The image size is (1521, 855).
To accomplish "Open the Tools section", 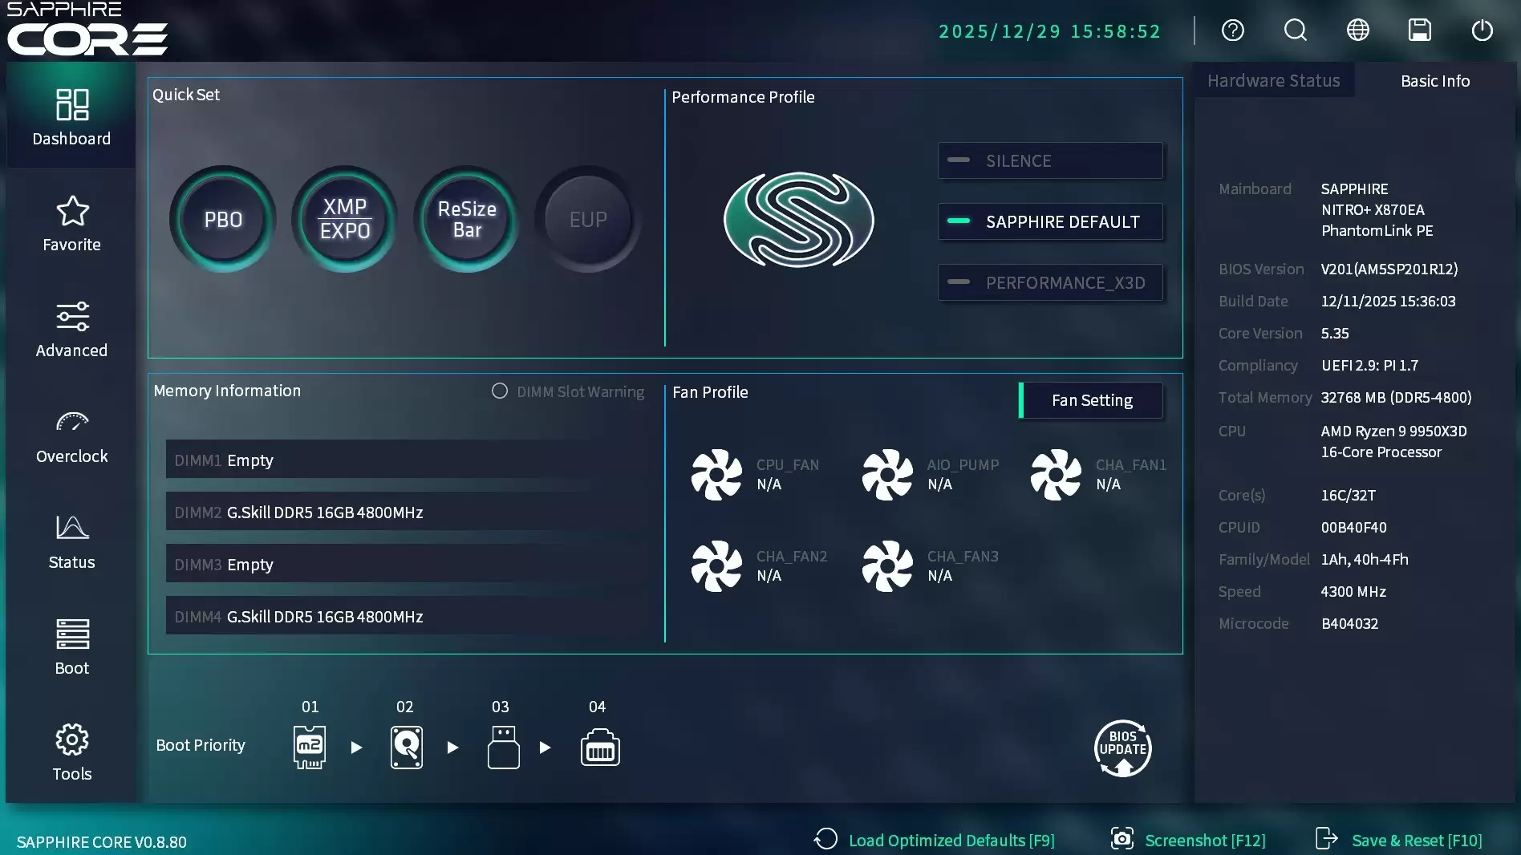I will 71,751.
